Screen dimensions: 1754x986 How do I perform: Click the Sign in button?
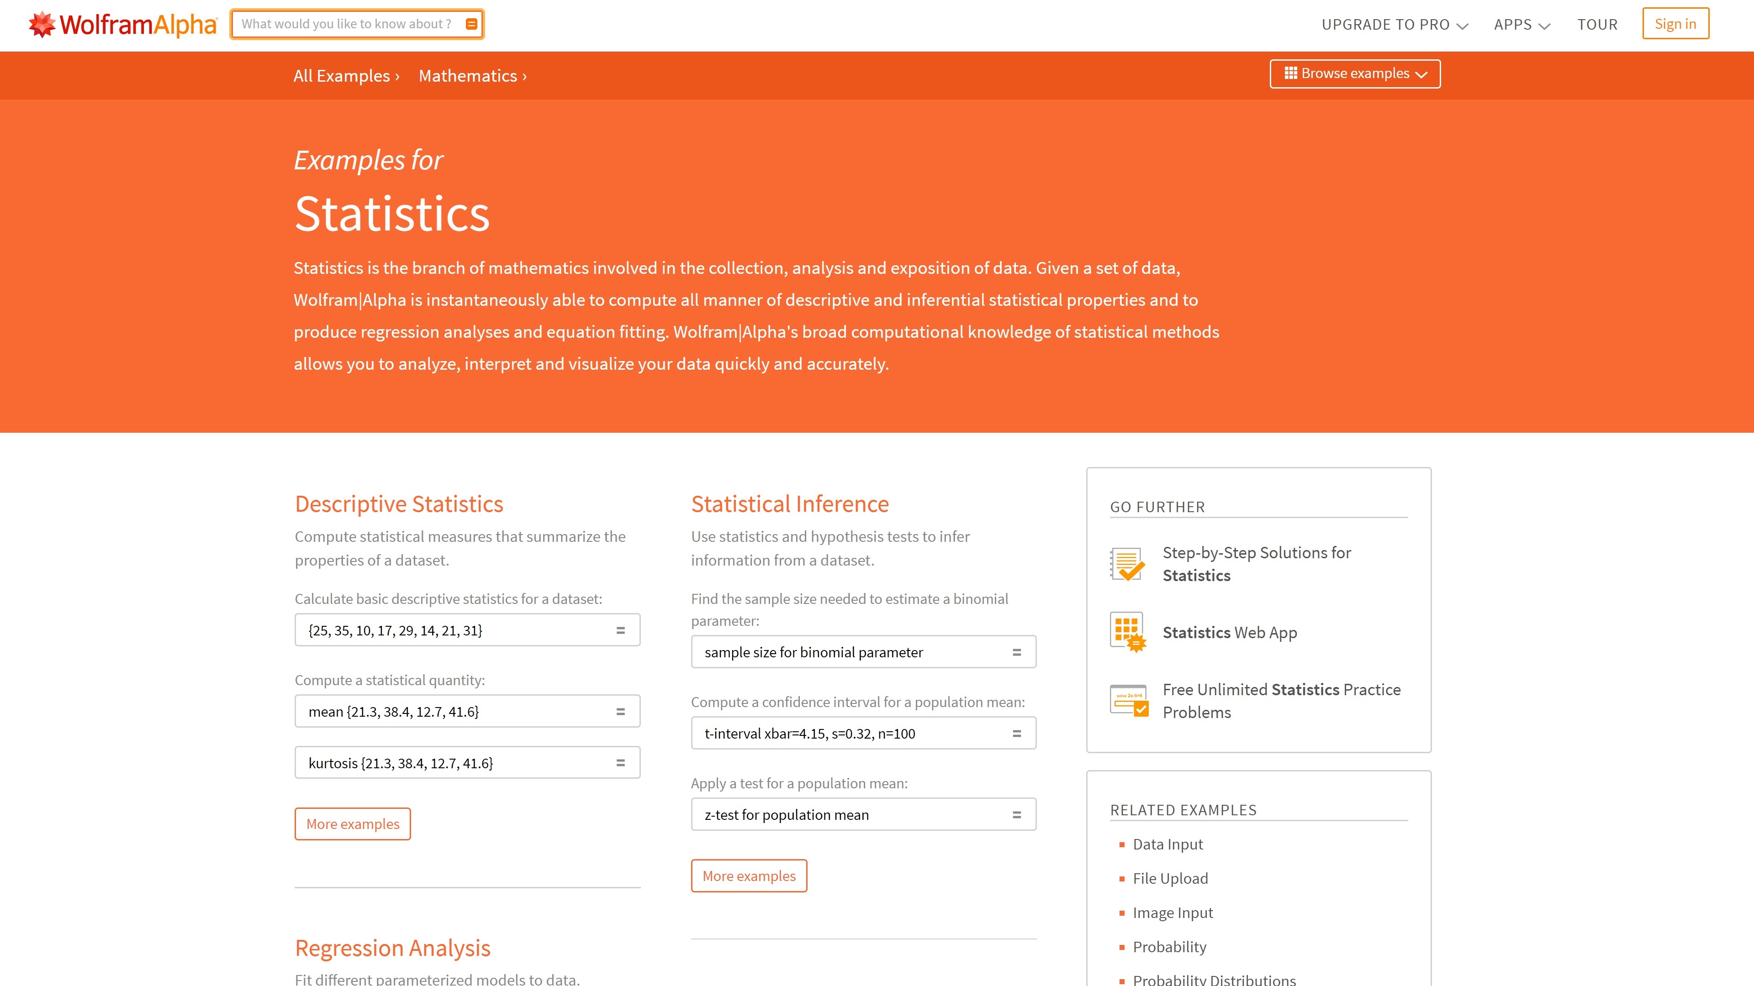pyautogui.click(x=1675, y=24)
